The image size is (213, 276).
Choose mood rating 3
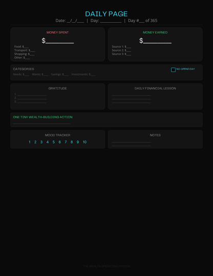click(x=41, y=142)
